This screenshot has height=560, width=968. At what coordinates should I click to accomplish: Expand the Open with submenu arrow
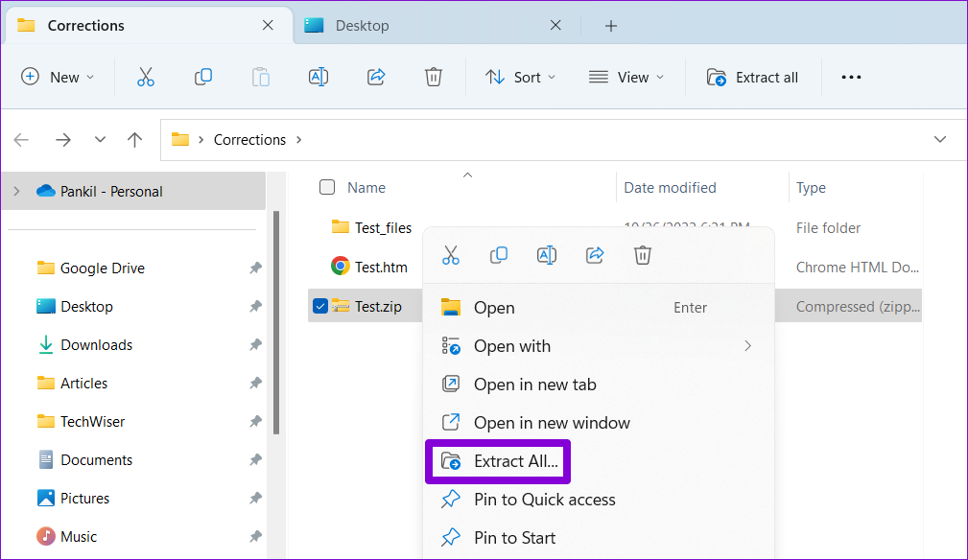pyautogui.click(x=747, y=346)
